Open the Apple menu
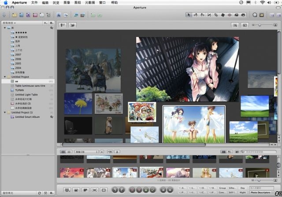Screen dimensions: 282x197 tap(6, 3)
